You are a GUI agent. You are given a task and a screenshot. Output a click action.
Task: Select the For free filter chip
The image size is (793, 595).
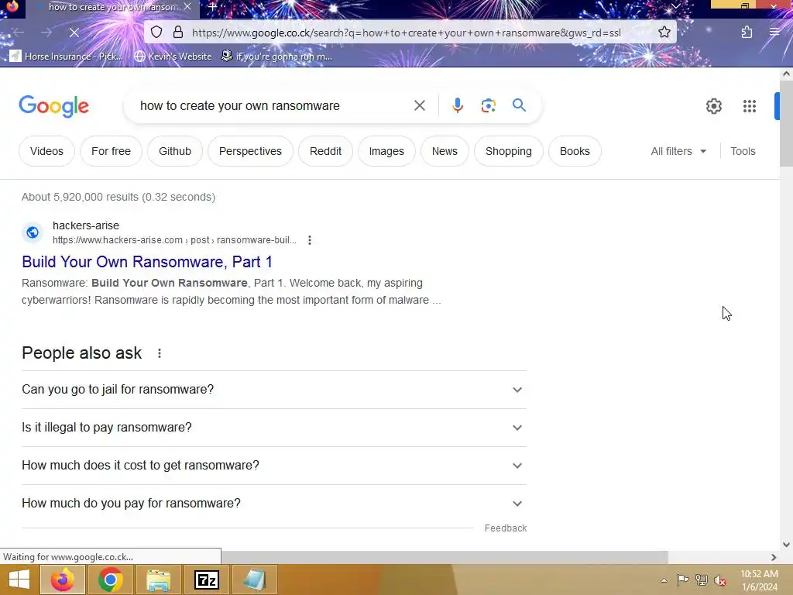point(111,151)
